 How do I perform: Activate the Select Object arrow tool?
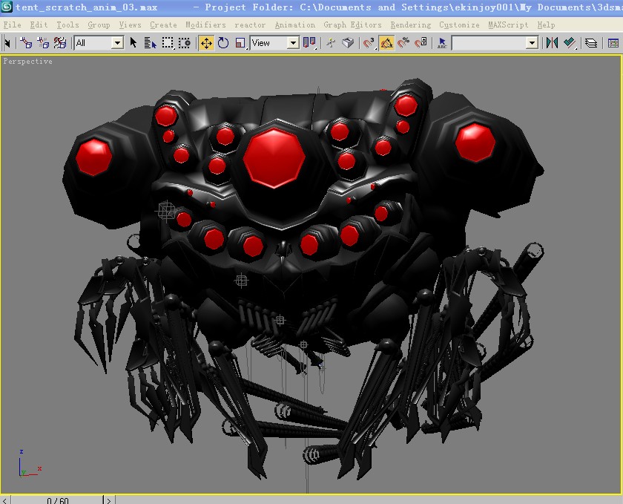[x=134, y=43]
